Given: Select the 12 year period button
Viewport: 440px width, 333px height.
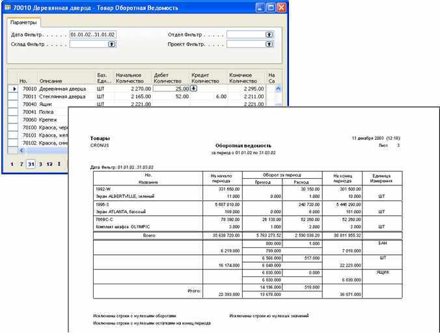Looking at the screenshot, I should (49, 164).
